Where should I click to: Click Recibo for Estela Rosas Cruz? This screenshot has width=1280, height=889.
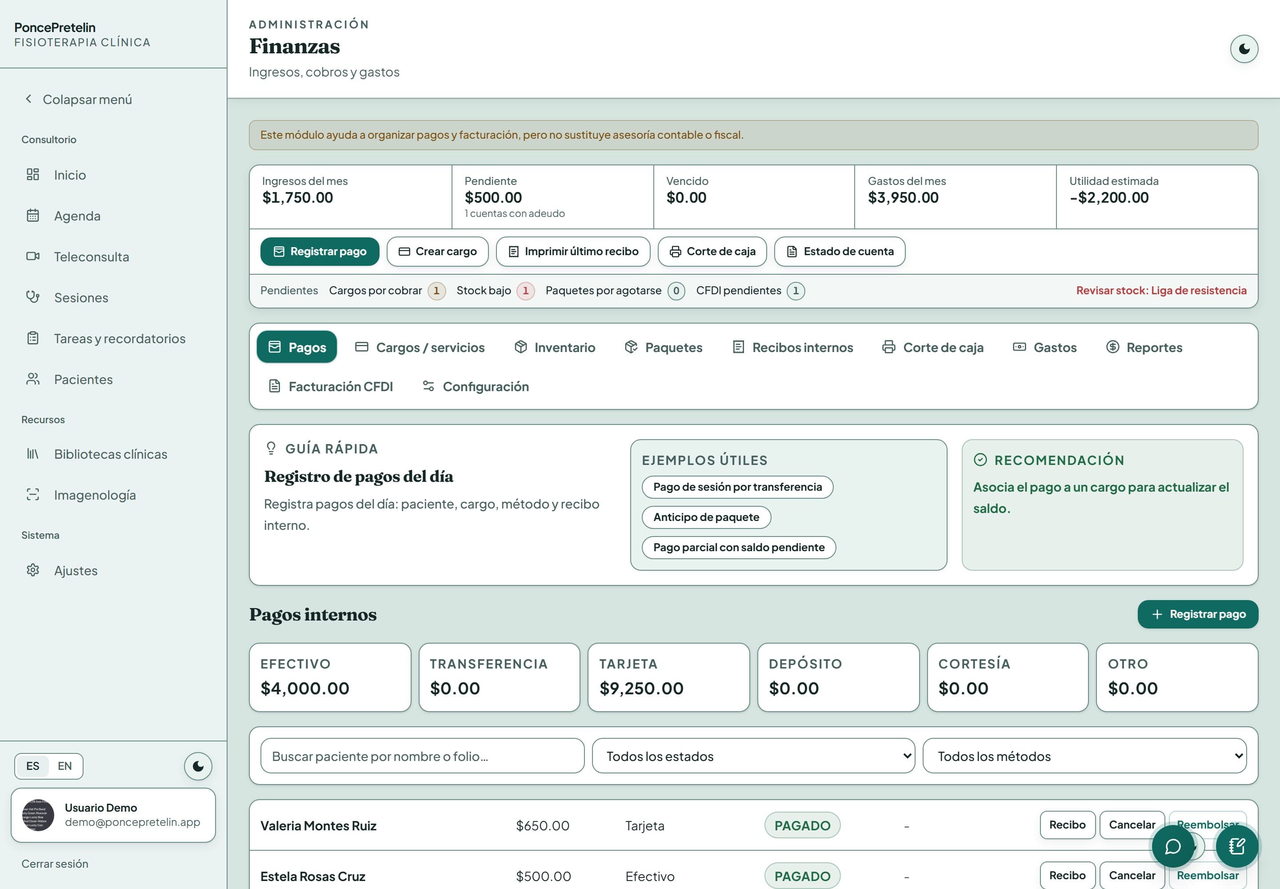click(x=1067, y=875)
